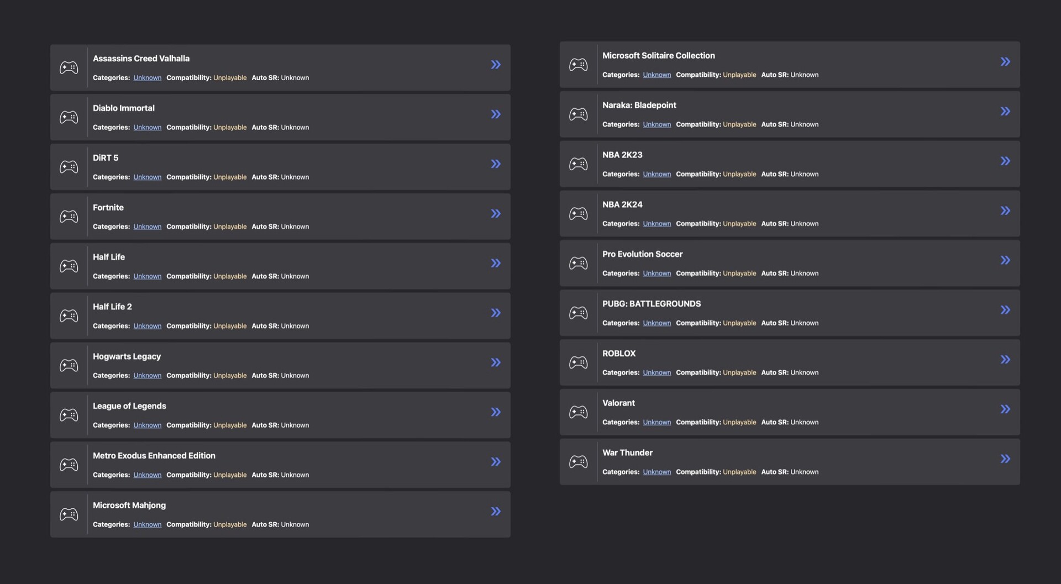This screenshot has height=584, width=1061.
Task: Open League of Legends details via chevron arrow
Action: point(496,412)
